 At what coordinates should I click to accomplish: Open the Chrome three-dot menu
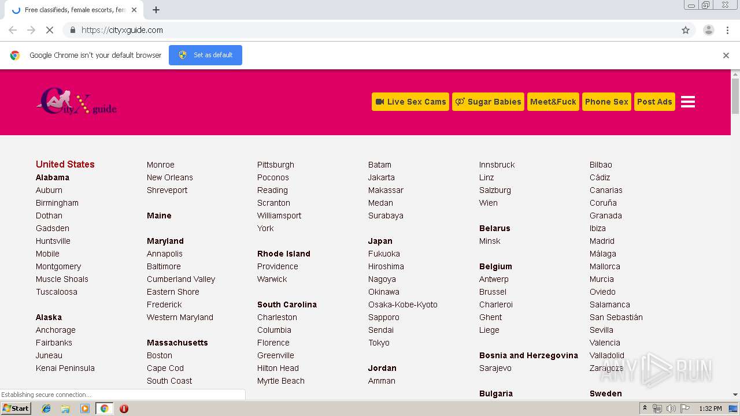point(727,30)
